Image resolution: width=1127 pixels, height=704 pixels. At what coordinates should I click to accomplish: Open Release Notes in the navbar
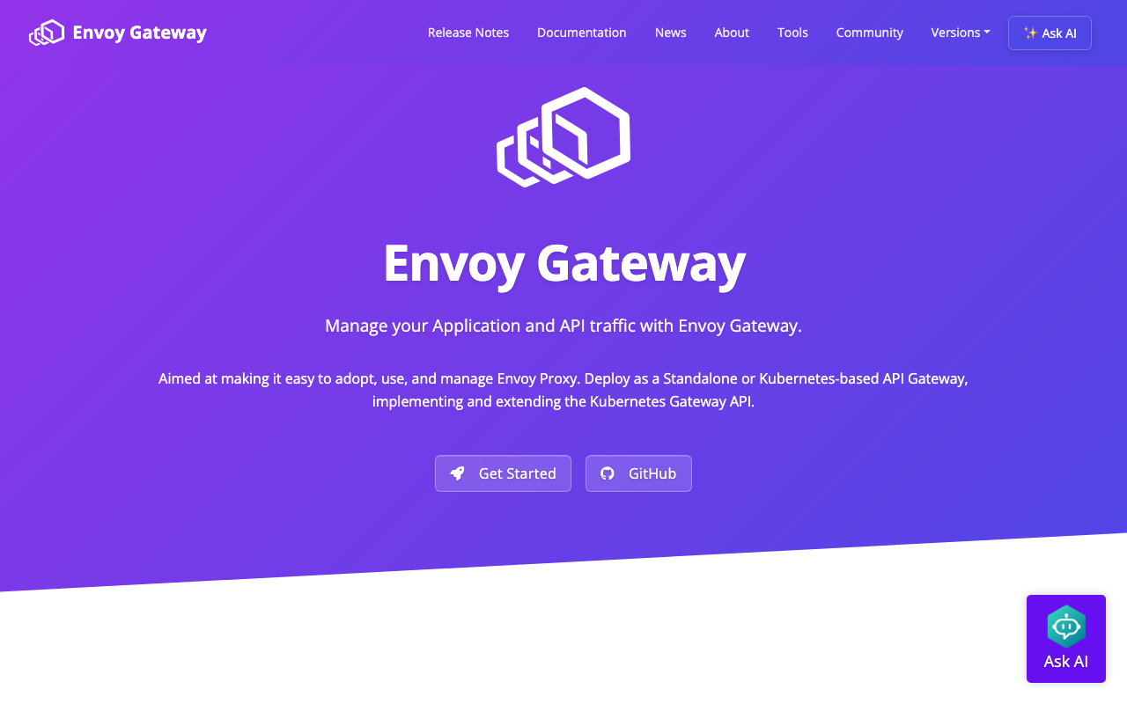(468, 33)
